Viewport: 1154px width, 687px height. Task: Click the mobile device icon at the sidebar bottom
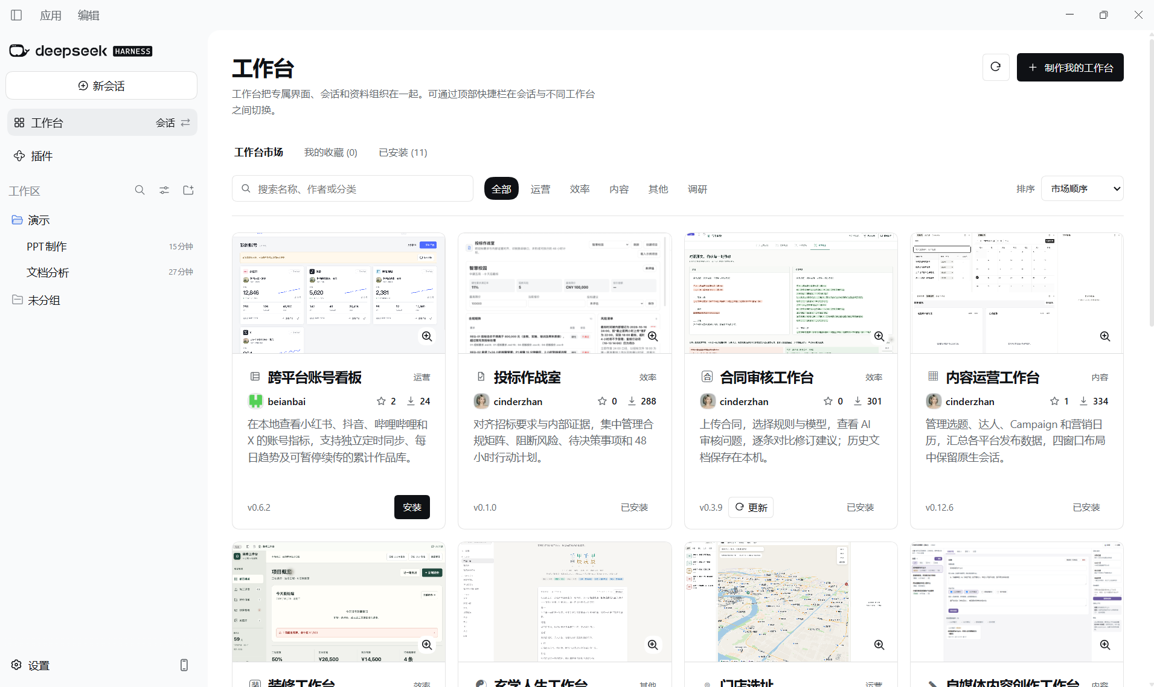tap(184, 665)
